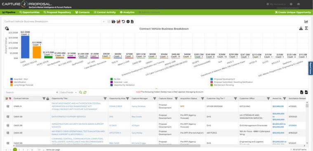Click the green search magnifier icon

click(x=81, y=93)
